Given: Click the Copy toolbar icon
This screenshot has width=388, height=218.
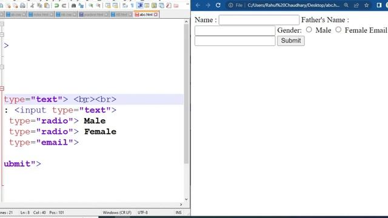Looking at the screenshot, I should pyautogui.click(x=39, y=5).
